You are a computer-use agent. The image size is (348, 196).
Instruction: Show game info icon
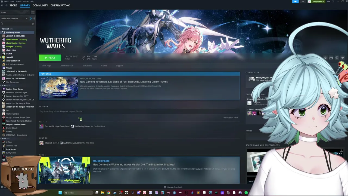point(337,58)
